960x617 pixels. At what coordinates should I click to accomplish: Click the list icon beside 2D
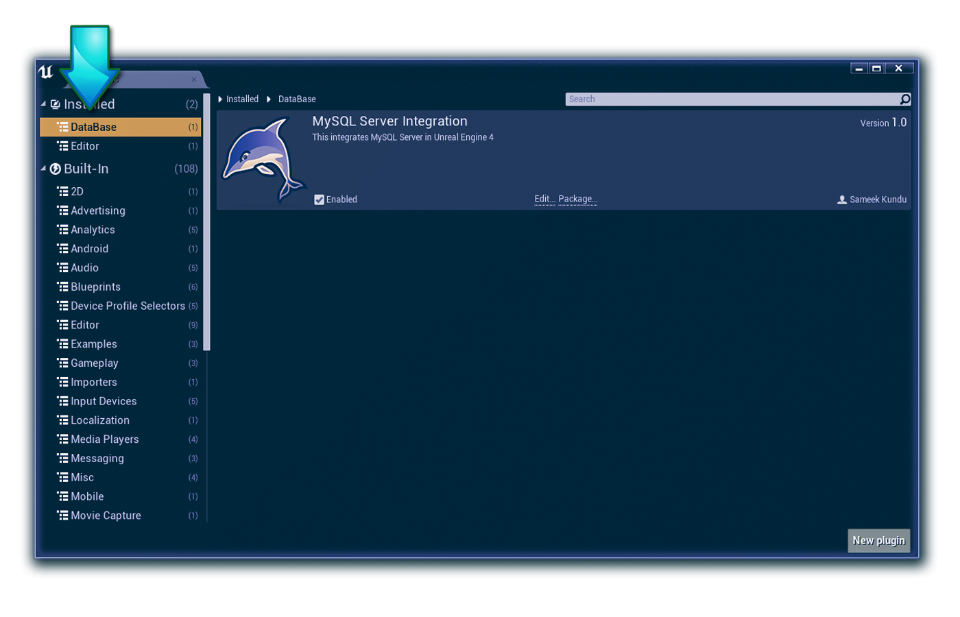point(62,191)
